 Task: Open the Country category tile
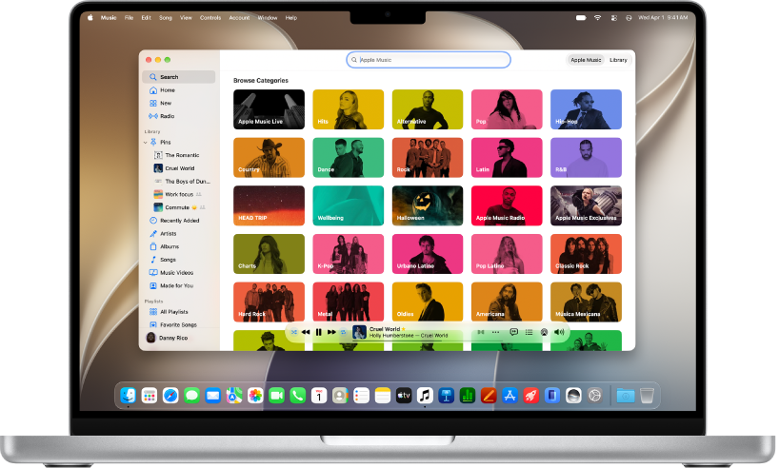[269, 157]
